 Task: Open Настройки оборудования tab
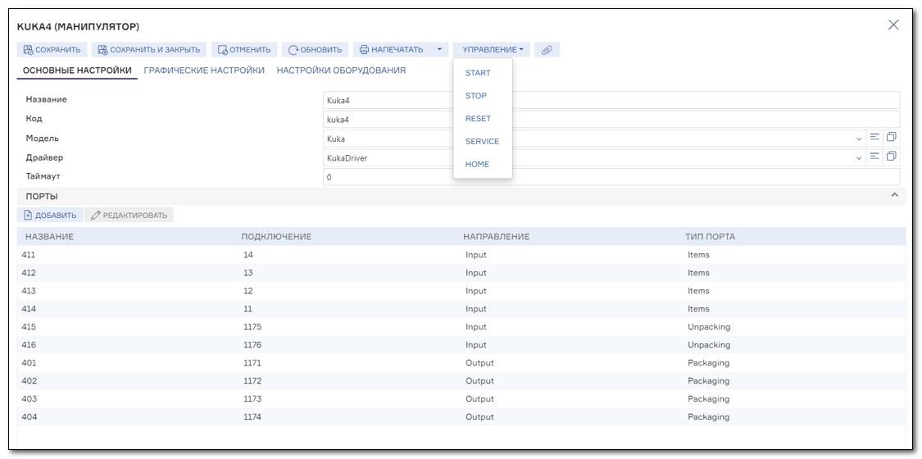[x=341, y=70]
